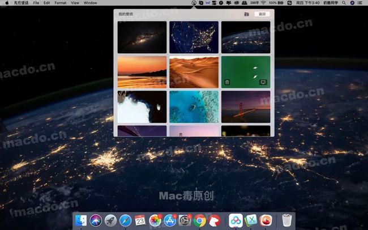Click the display monitor icon in menu bar
This screenshot has height=230, width=368.
click(x=228, y=3)
